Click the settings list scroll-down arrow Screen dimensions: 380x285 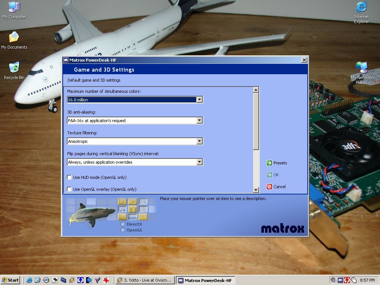tap(256, 190)
